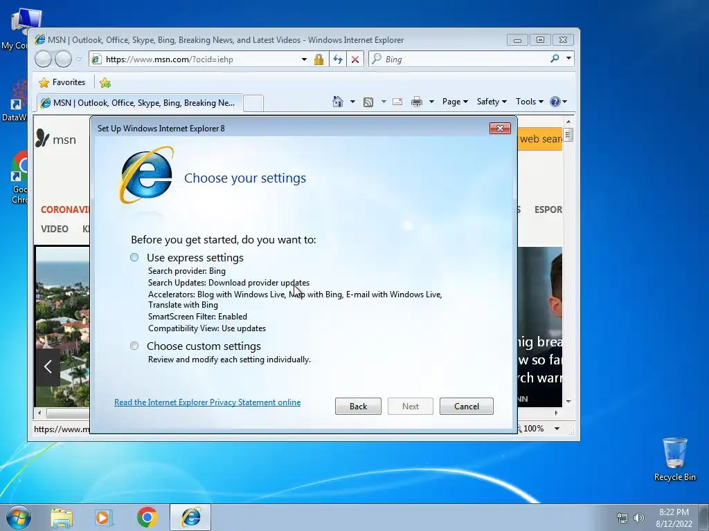This screenshot has width=709, height=531.
Task: Click the RSS Feeds icon
Action: (368, 102)
